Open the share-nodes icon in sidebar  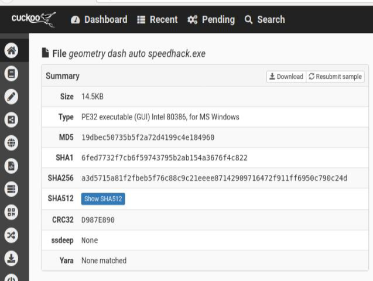coord(11,119)
